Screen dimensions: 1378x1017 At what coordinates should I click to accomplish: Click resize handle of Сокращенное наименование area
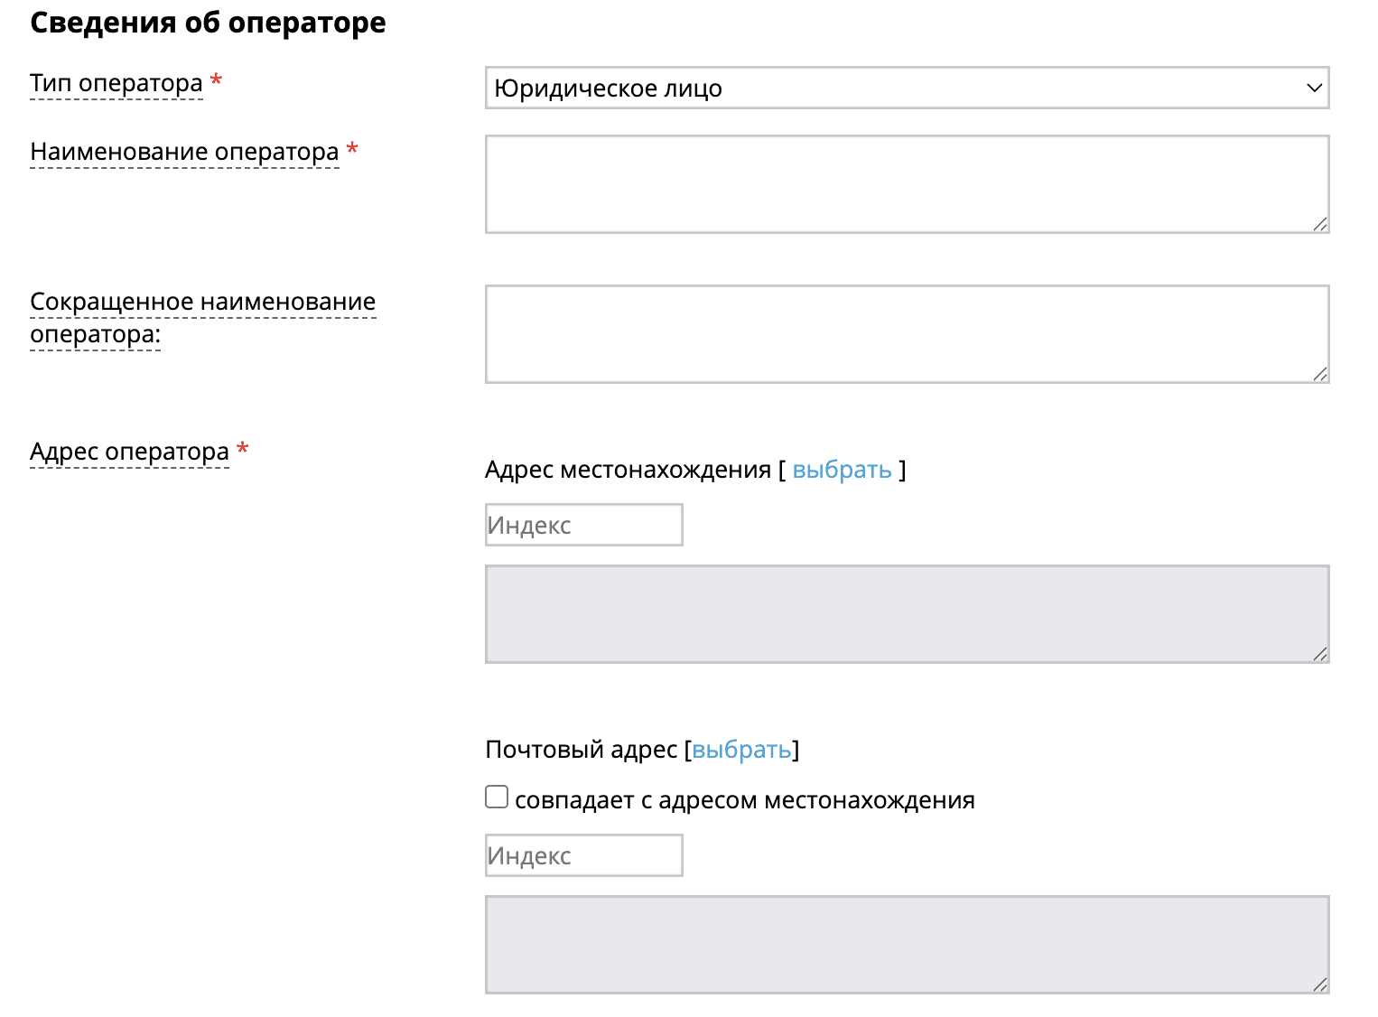[1320, 374]
